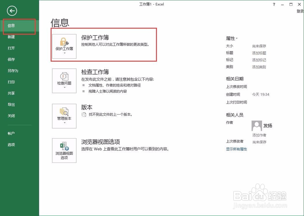Click the 添加类别 category field
Screen dimensions: 304x216
(259, 67)
